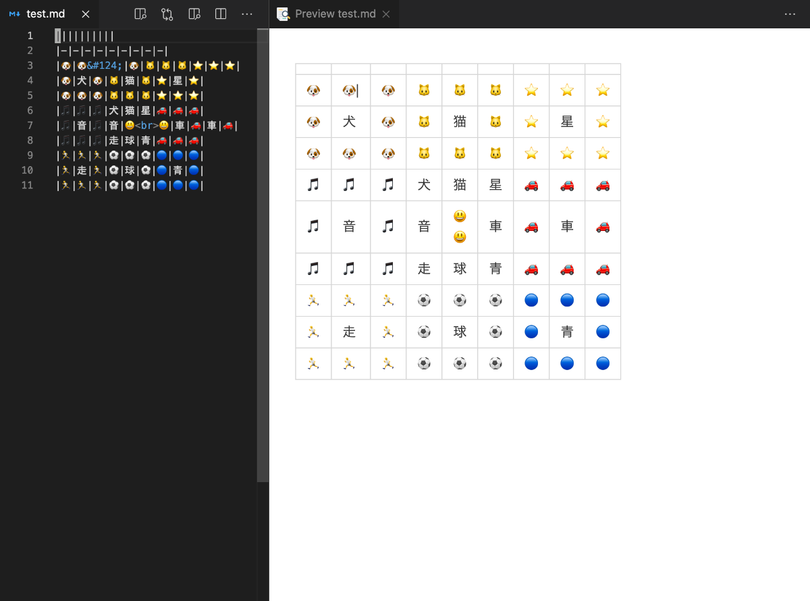Click 走 between runner emojis in preview
Viewport: 810px width, 601px height.
click(349, 332)
